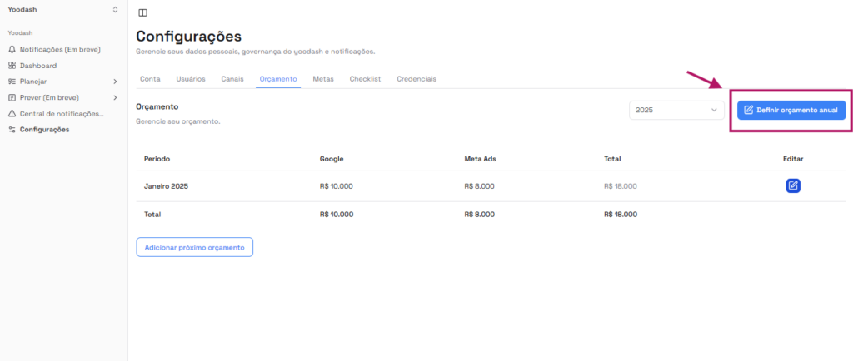853x361 pixels.
Task: Expand the Planejar submenu chevron
Action: (x=115, y=82)
